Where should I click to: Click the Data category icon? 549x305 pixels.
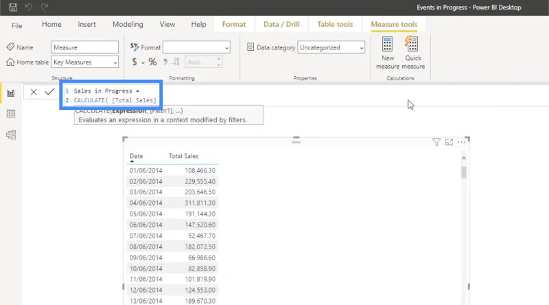250,47
